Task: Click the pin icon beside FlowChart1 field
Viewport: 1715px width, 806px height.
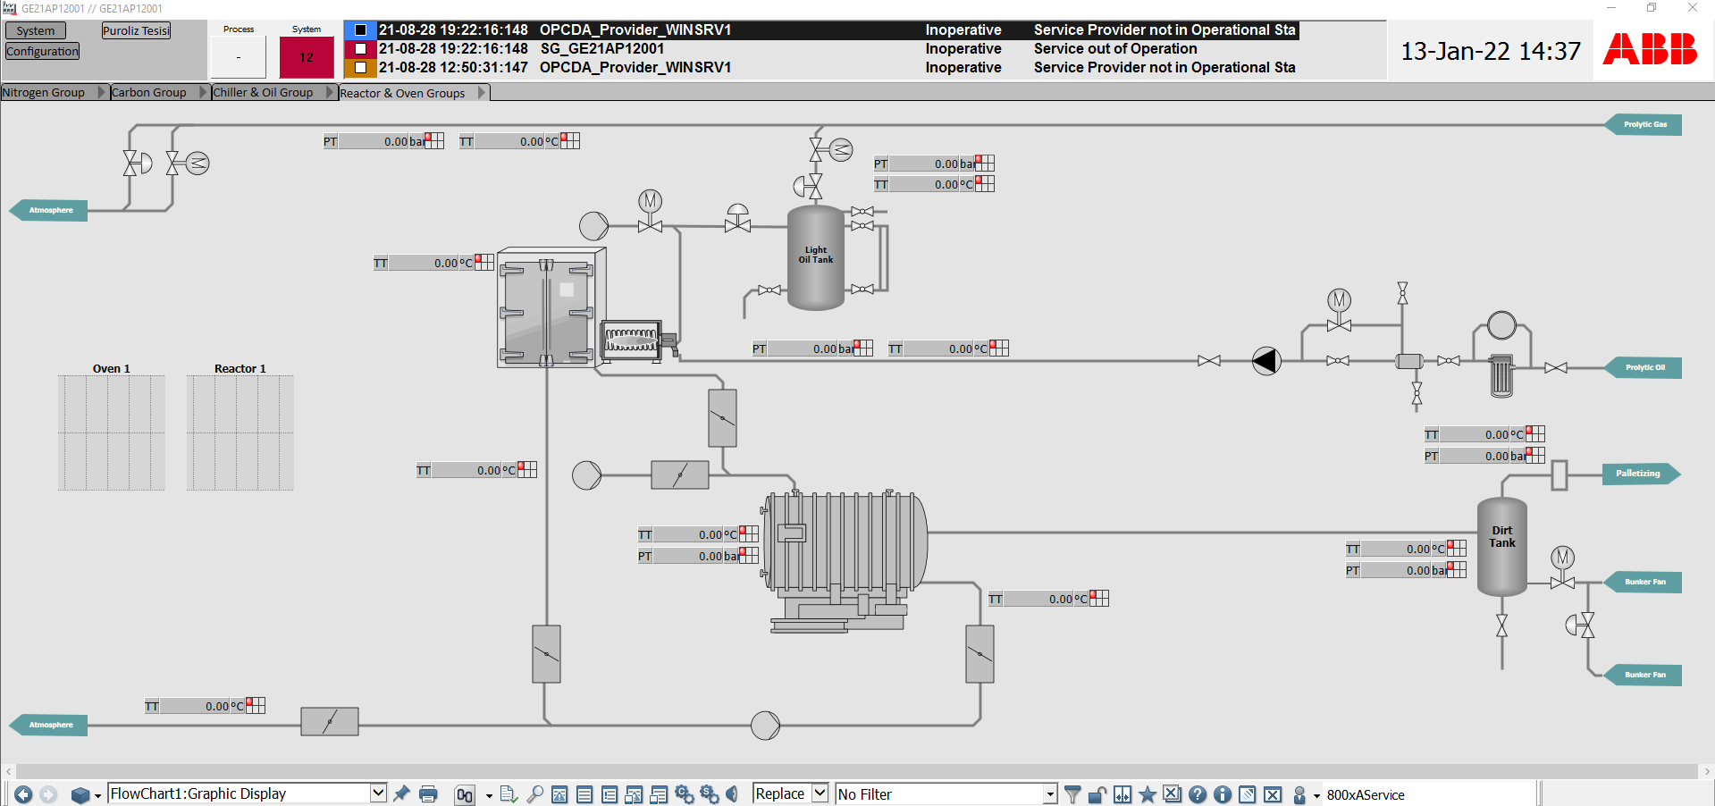Action: tap(402, 793)
